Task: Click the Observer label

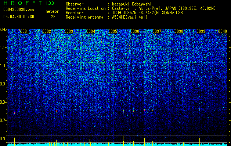Action: click(75, 4)
